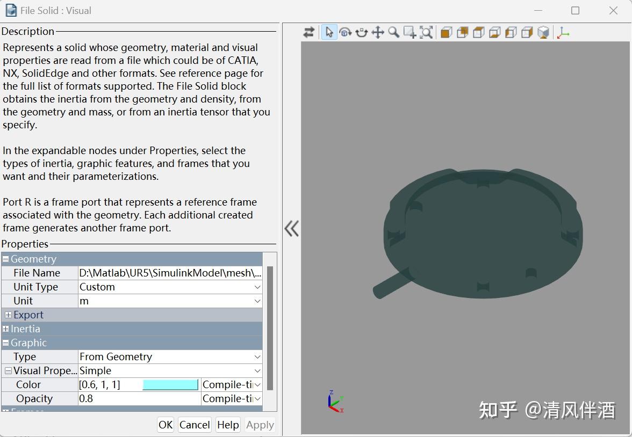Switch to left view cube icon
The image size is (632, 437).
click(x=511, y=32)
